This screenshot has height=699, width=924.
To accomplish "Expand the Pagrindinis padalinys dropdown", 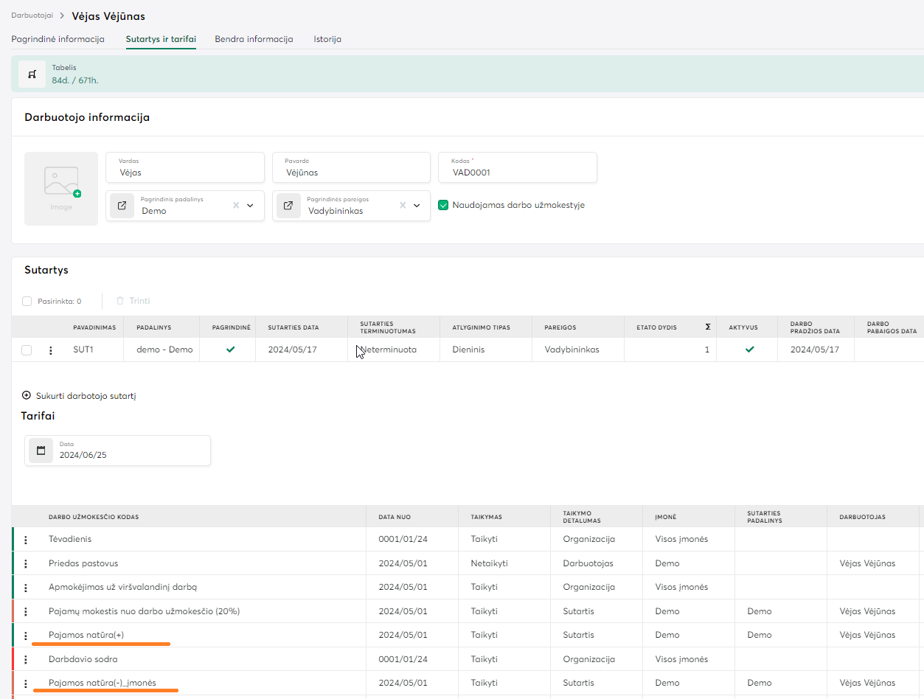I will 250,206.
